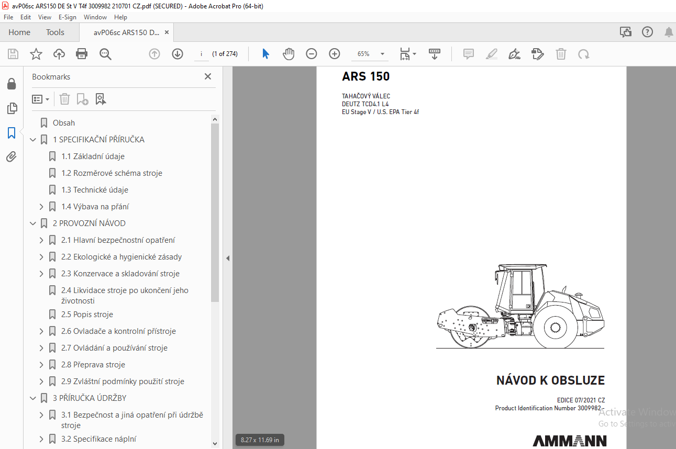Expand the 1.4 Výbava na přání bookmark
The image size is (676, 449).
(41, 207)
